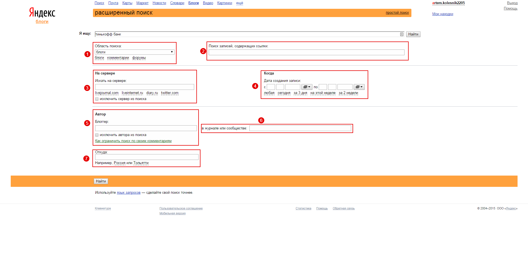Viewport: 528px width, 269px height.
Task: Open Новости in top navigation
Action: pyautogui.click(x=159, y=3)
